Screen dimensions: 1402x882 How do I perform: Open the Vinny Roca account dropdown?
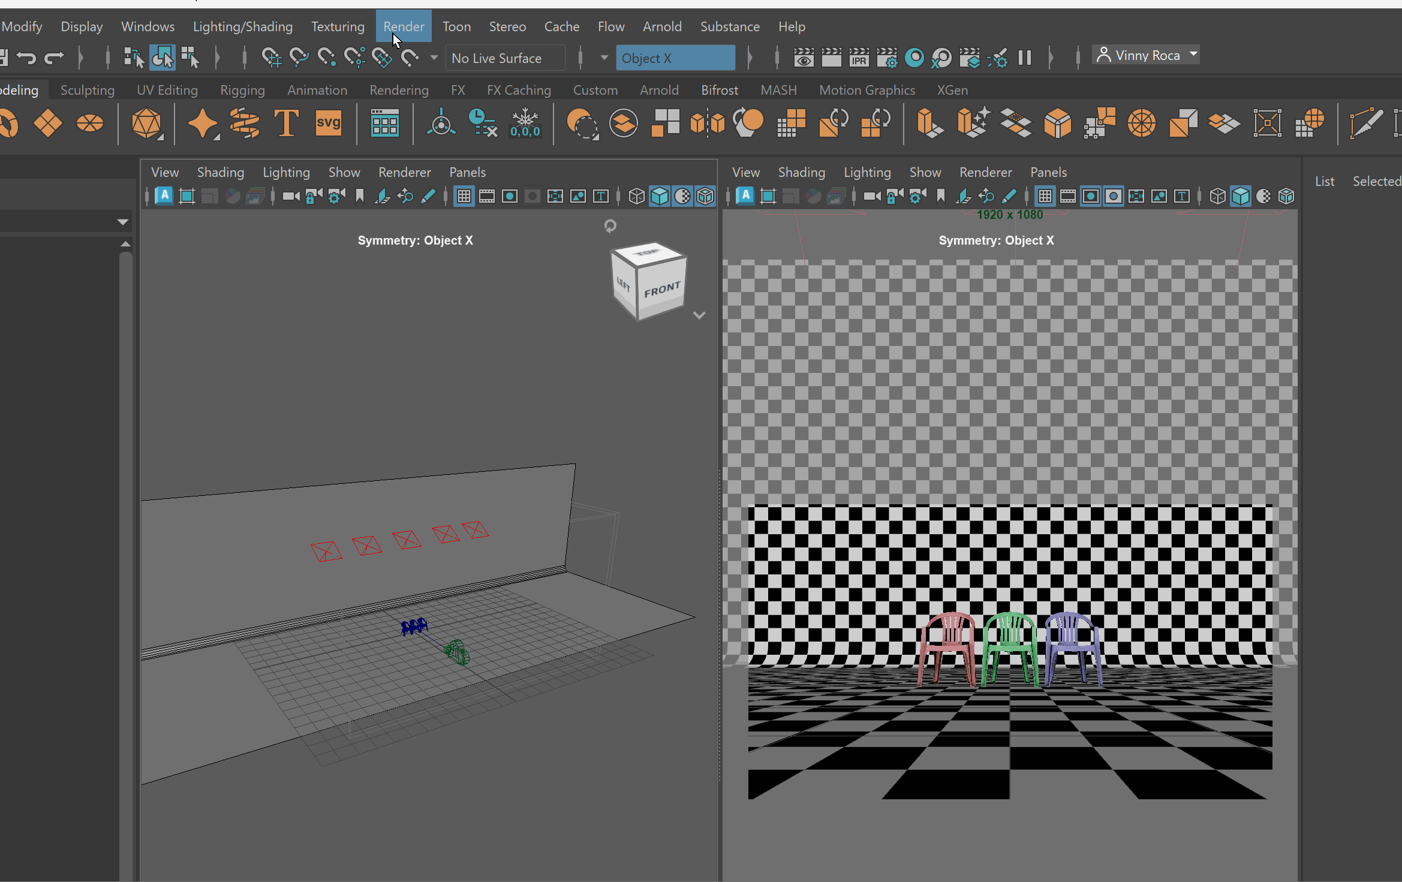[x=1145, y=55]
